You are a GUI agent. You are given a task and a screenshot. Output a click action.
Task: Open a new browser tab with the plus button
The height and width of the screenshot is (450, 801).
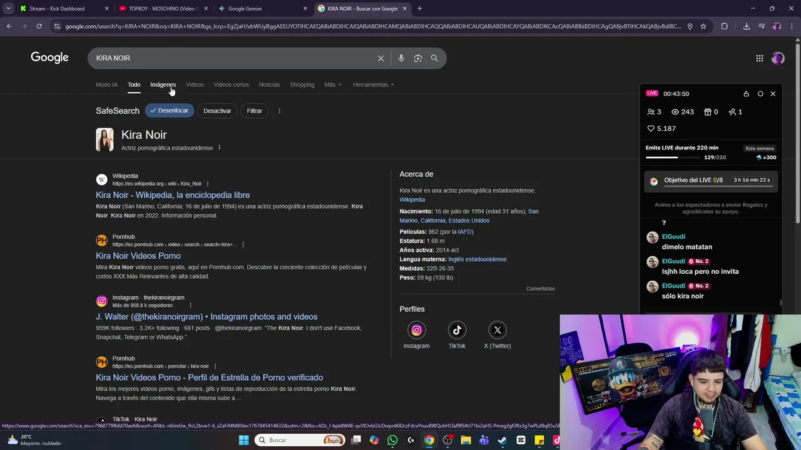[419, 9]
